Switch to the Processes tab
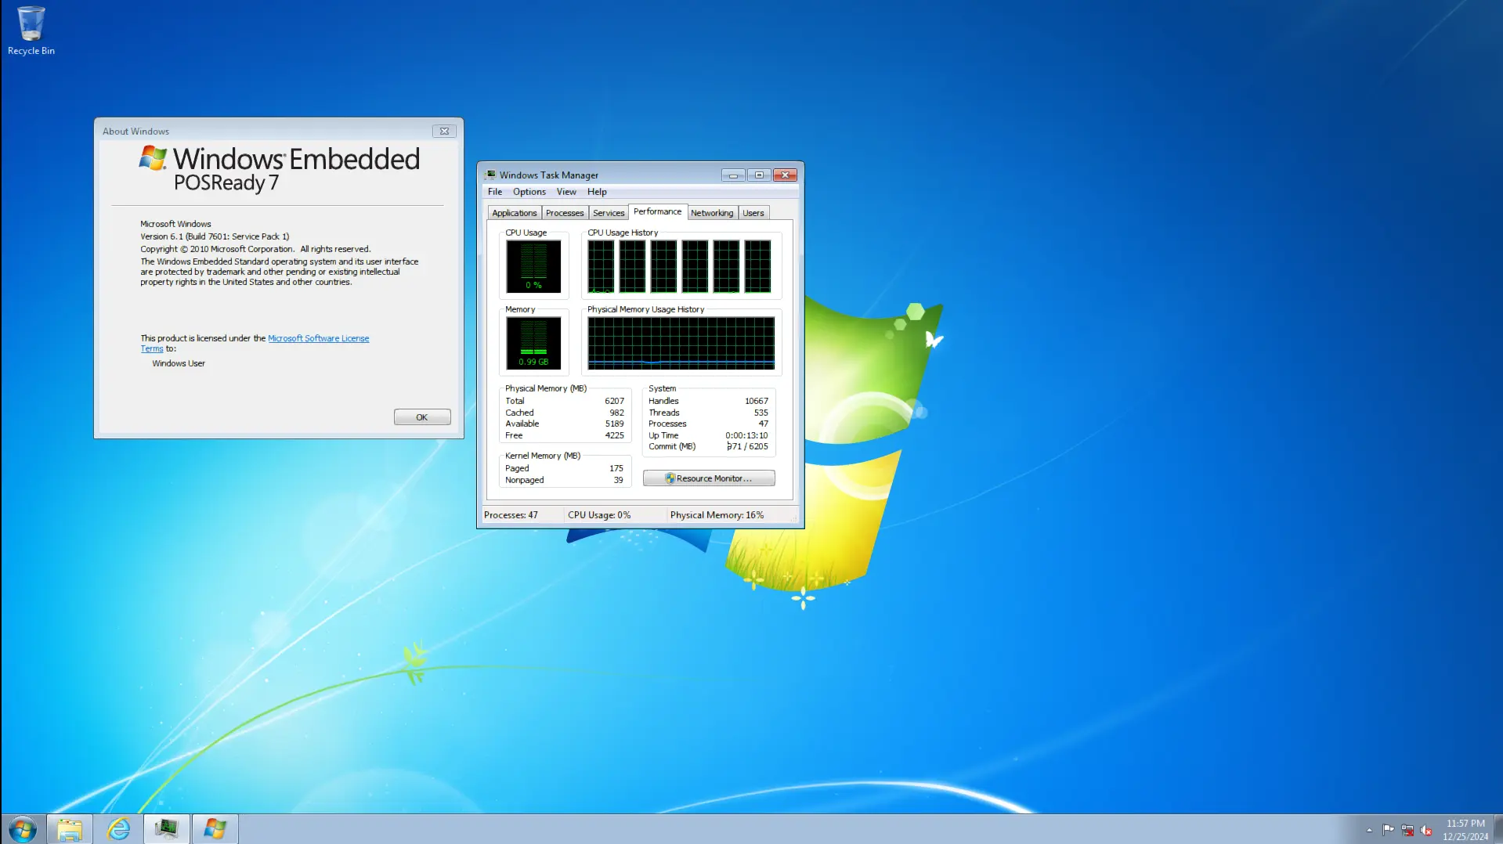 coord(565,213)
